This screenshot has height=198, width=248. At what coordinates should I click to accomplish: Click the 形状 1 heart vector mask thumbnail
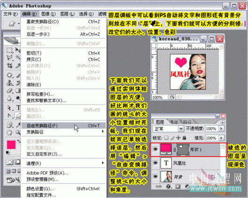(x=183, y=149)
